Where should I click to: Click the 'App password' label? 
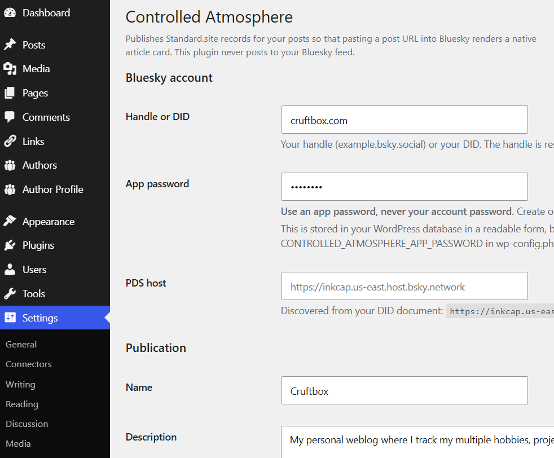pyautogui.click(x=157, y=184)
